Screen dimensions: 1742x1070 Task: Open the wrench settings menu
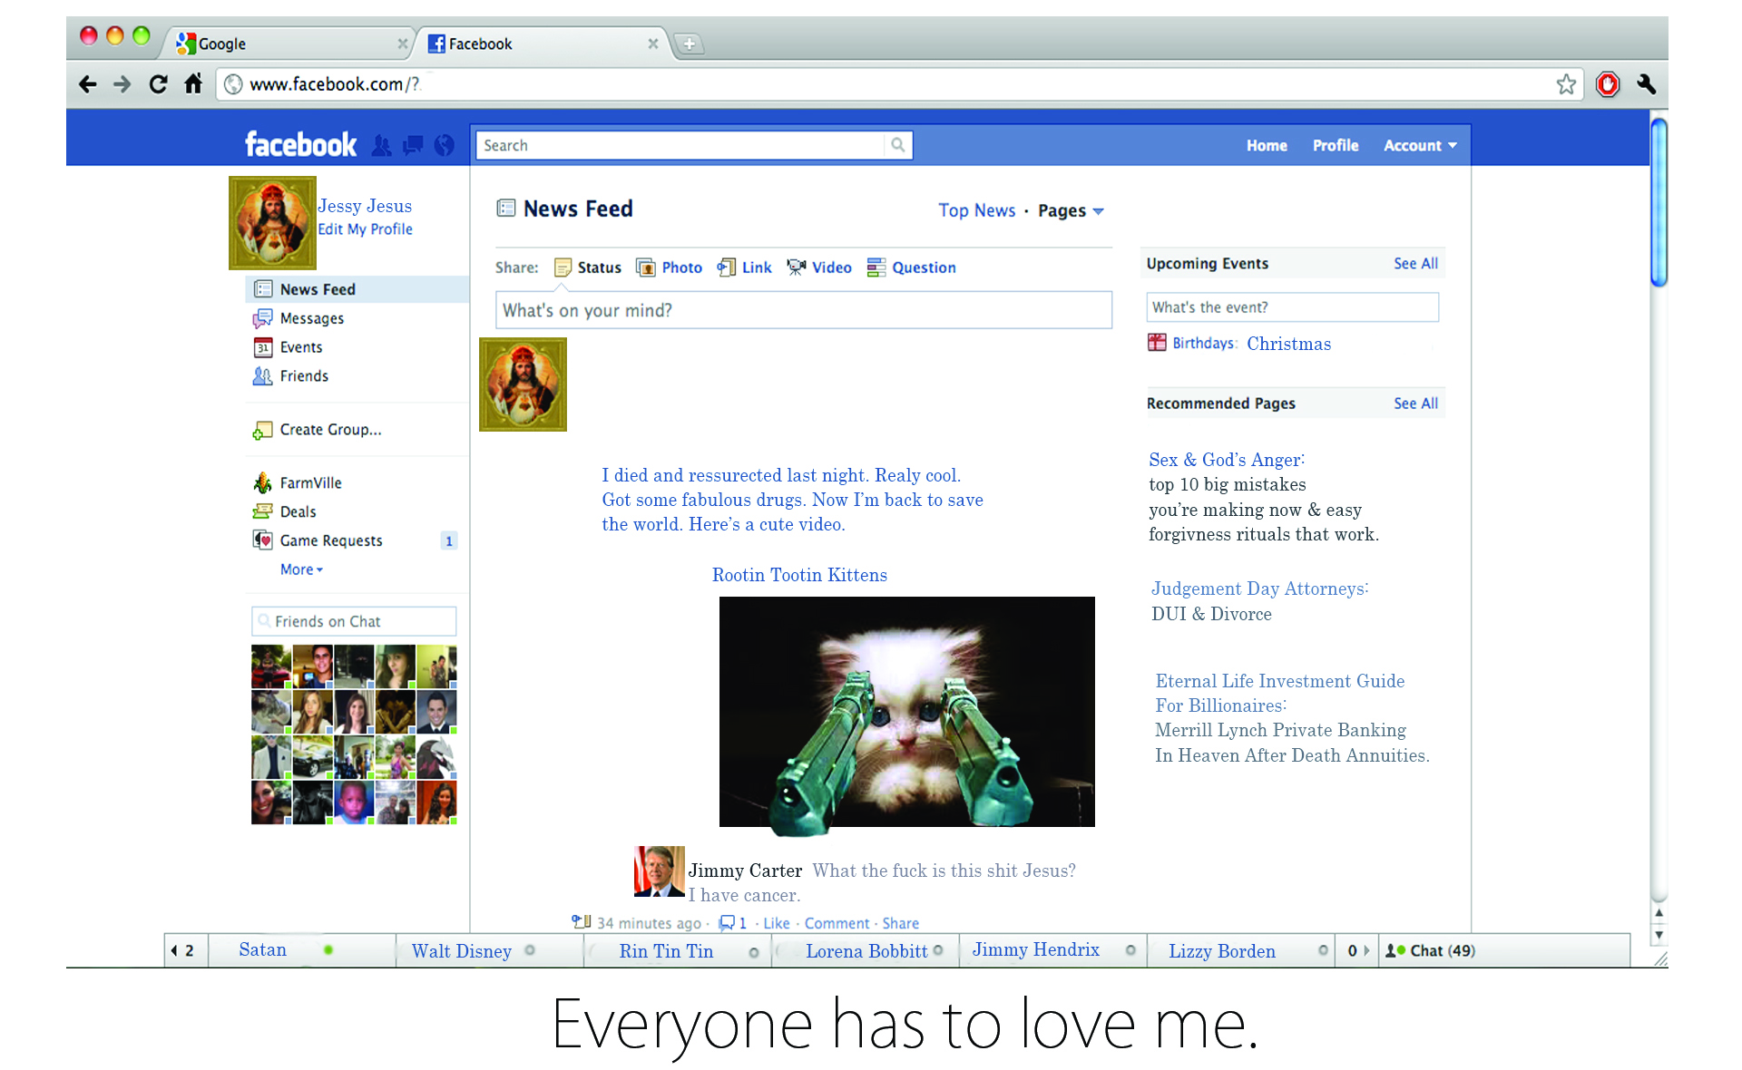(x=1647, y=84)
